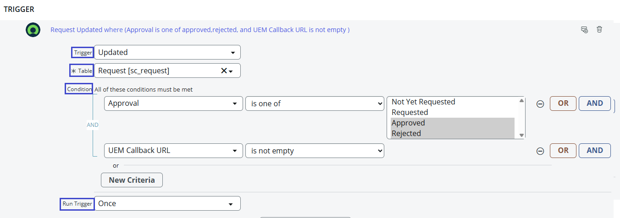Remove the Approval condition row with the minus icon
The height and width of the screenshot is (218, 620).
[x=540, y=104]
